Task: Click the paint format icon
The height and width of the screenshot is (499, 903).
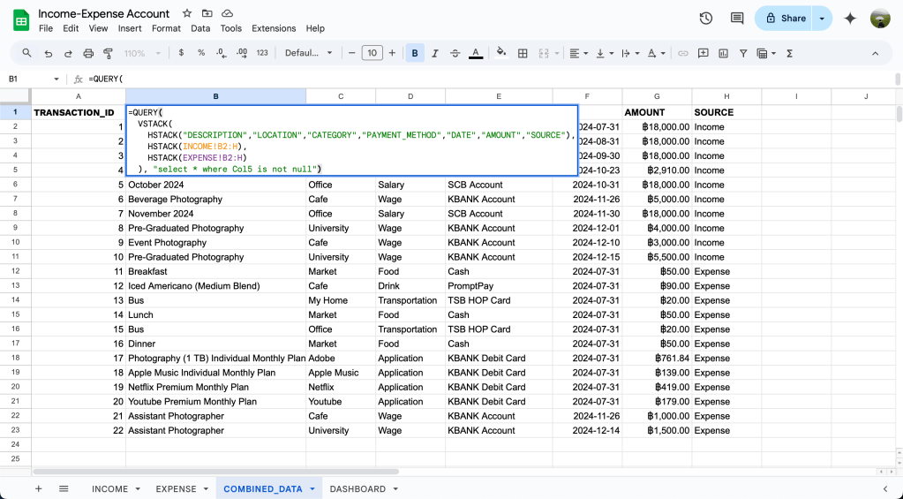Action: (x=109, y=53)
